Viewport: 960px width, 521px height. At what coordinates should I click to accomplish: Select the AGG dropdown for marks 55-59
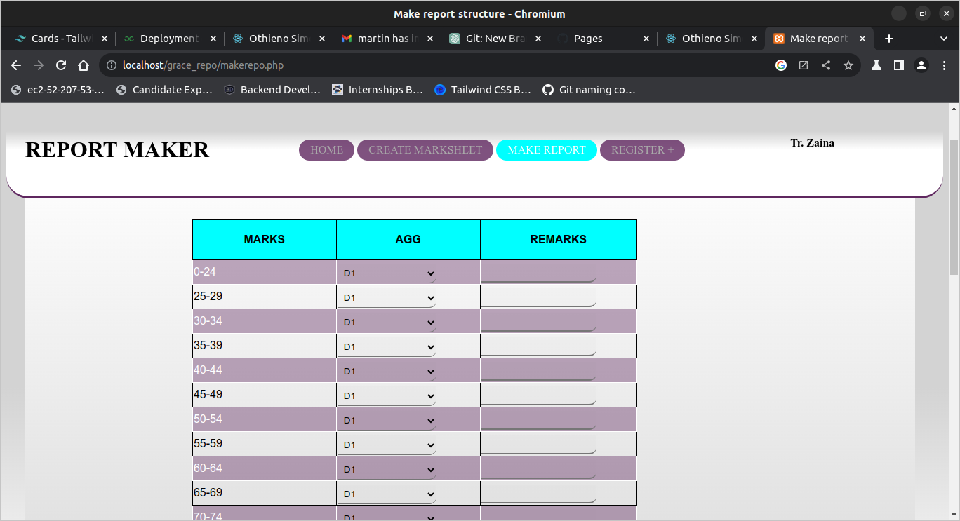(387, 445)
